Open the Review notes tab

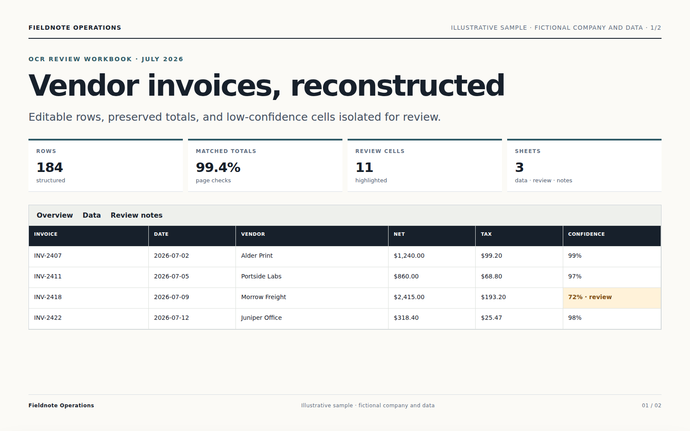point(137,215)
